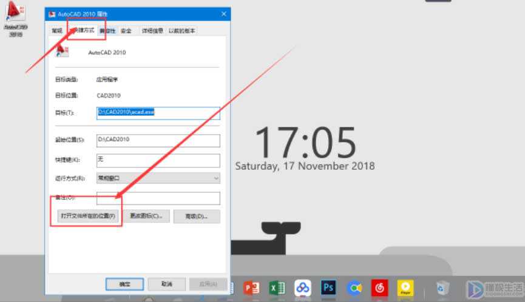Image resolution: width=525 pixels, height=302 pixels.
Task: Switch to the 以前的版本 tab
Action: [181, 31]
